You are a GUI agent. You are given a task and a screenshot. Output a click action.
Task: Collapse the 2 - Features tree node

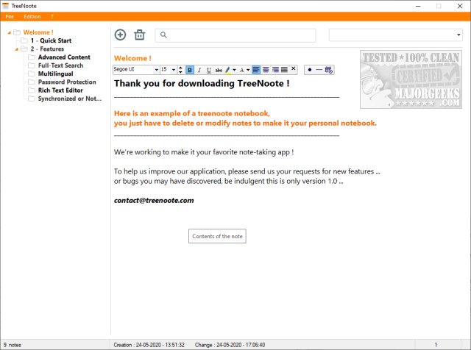17,49
